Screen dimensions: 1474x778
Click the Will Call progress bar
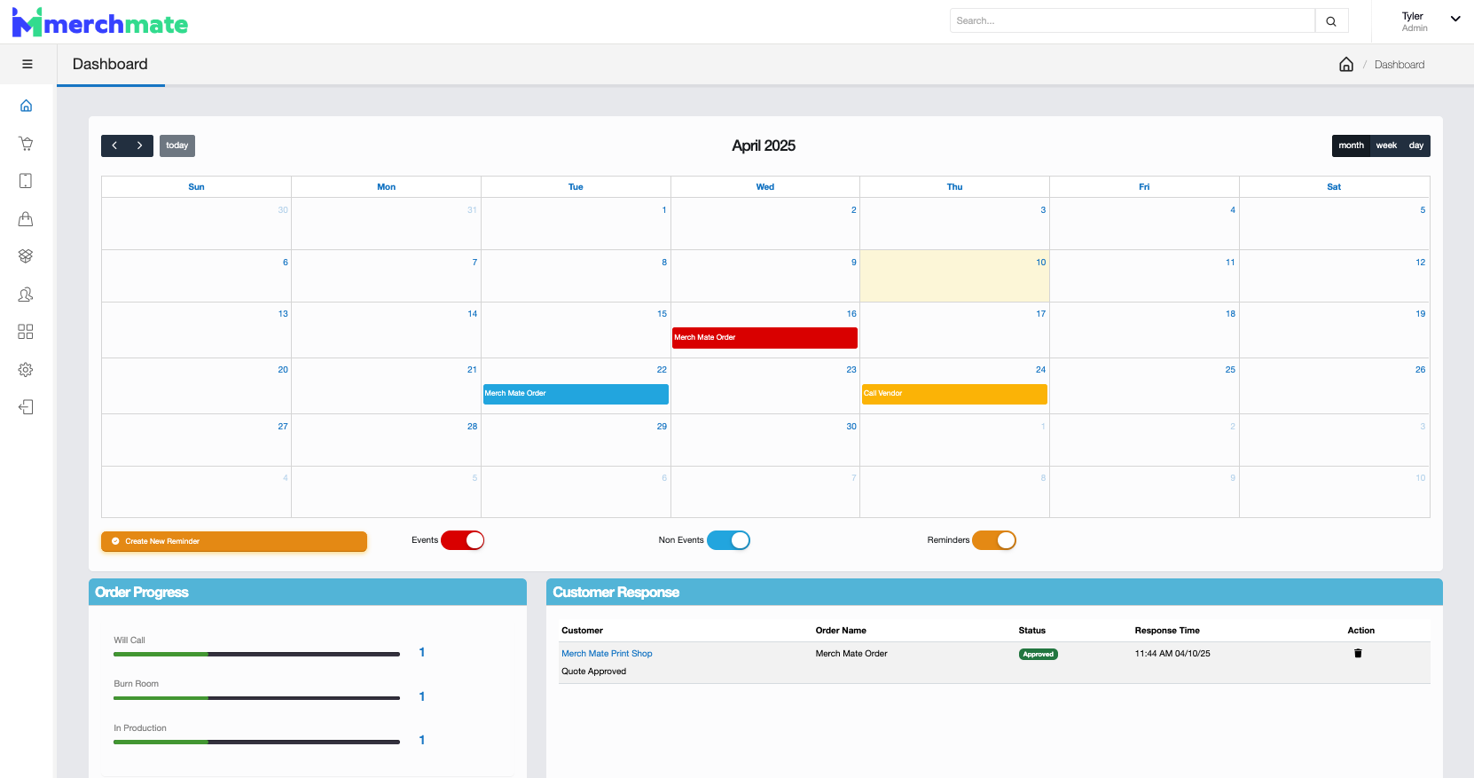point(256,654)
